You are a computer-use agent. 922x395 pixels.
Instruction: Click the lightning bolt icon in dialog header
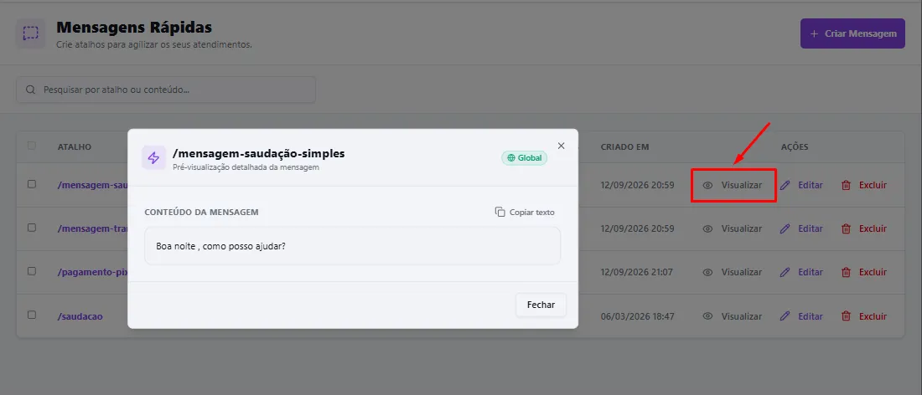153,158
